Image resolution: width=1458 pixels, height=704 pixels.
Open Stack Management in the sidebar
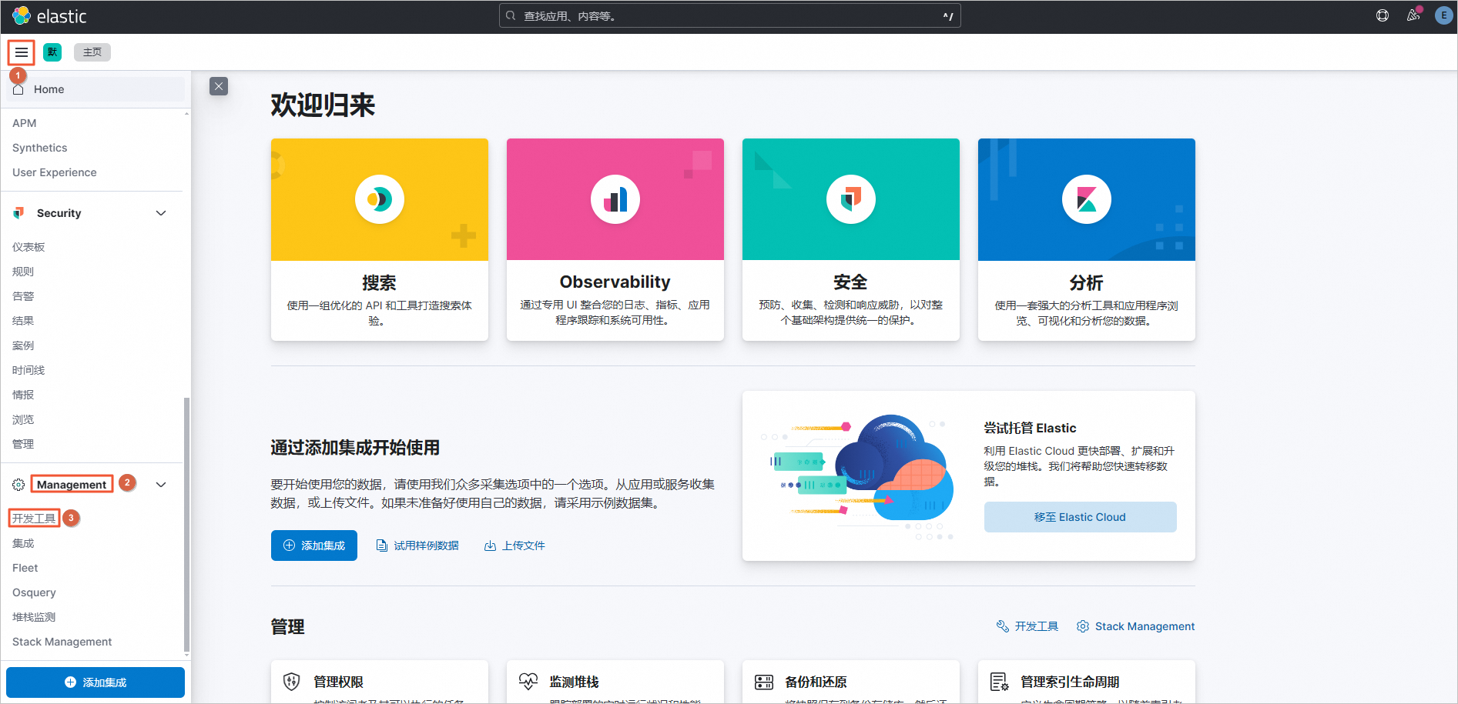pyautogui.click(x=62, y=642)
